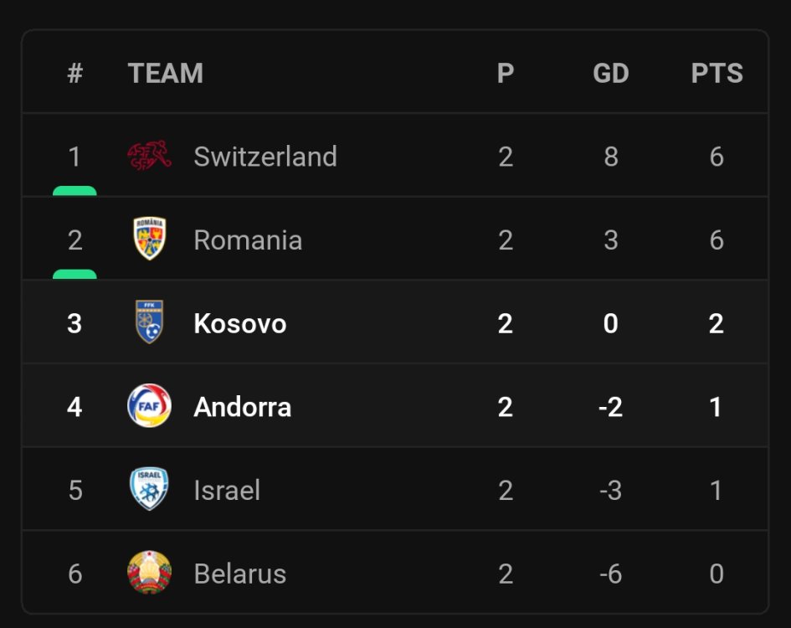
Task: Click the Romania federation crest
Action: tap(149, 239)
